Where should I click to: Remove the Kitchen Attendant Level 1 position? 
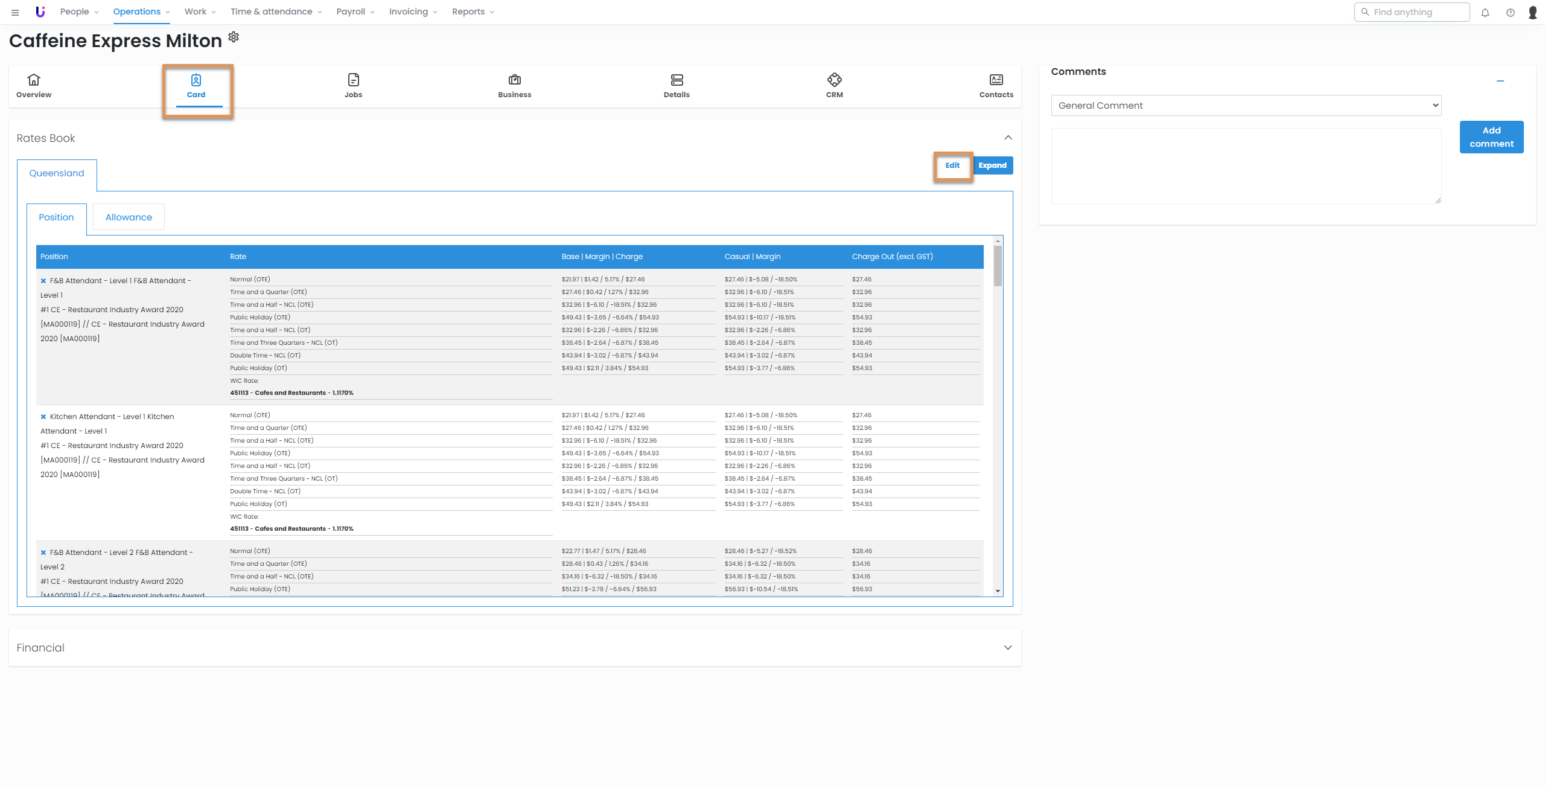tap(43, 417)
